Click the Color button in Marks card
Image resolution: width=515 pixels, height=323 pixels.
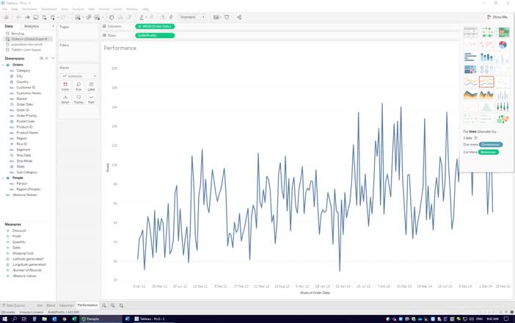click(x=65, y=86)
